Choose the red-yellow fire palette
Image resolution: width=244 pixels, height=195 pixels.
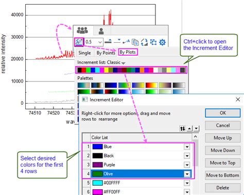click(x=151, y=85)
